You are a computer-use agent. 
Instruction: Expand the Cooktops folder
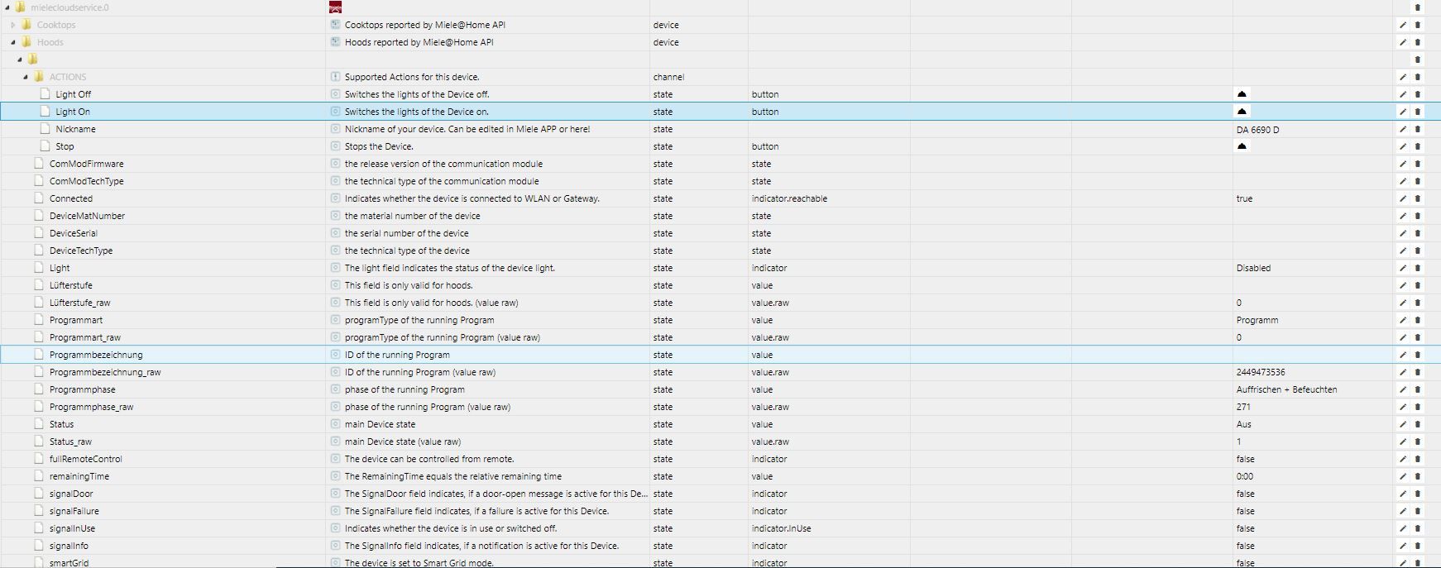13,25
